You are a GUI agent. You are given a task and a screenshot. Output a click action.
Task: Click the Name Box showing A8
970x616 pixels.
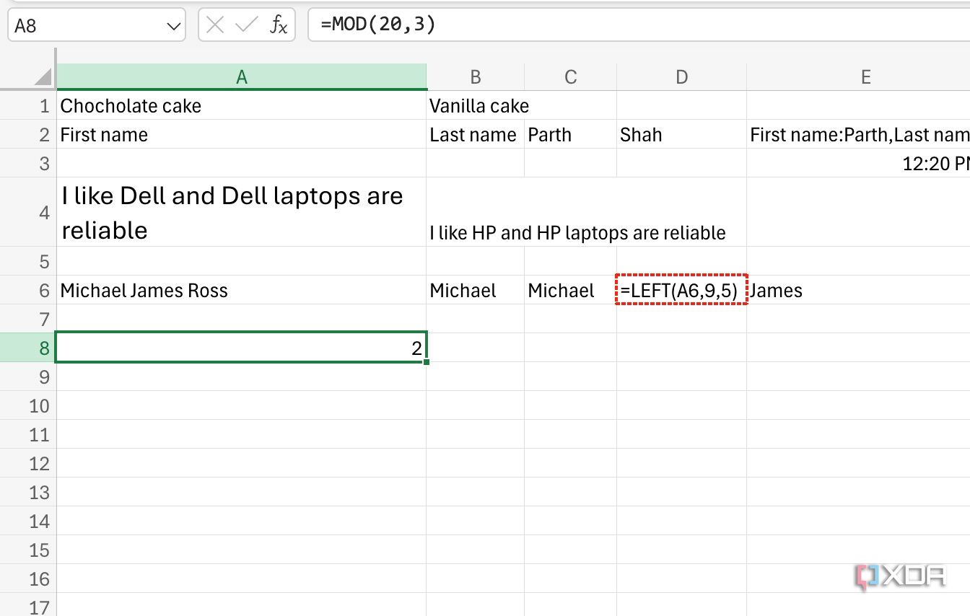(96, 26)
